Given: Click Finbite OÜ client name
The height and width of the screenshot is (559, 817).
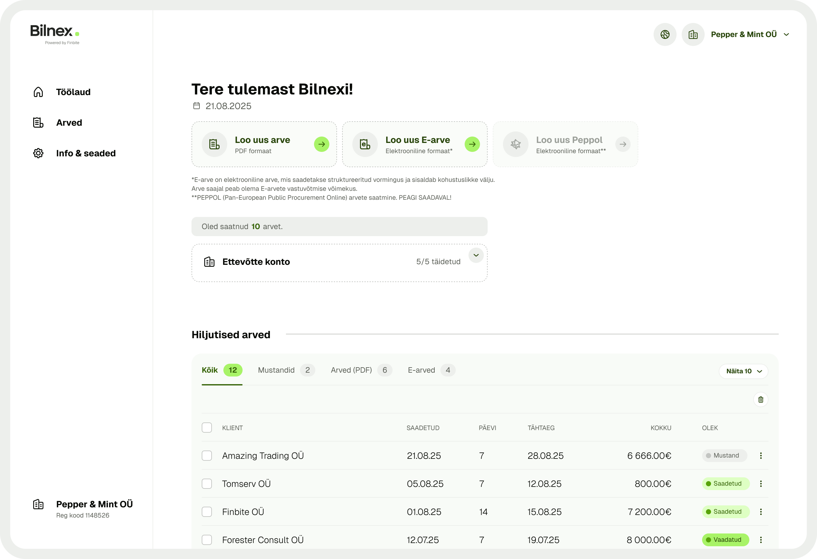Looking at the screenshot, I should pos(243,512).
